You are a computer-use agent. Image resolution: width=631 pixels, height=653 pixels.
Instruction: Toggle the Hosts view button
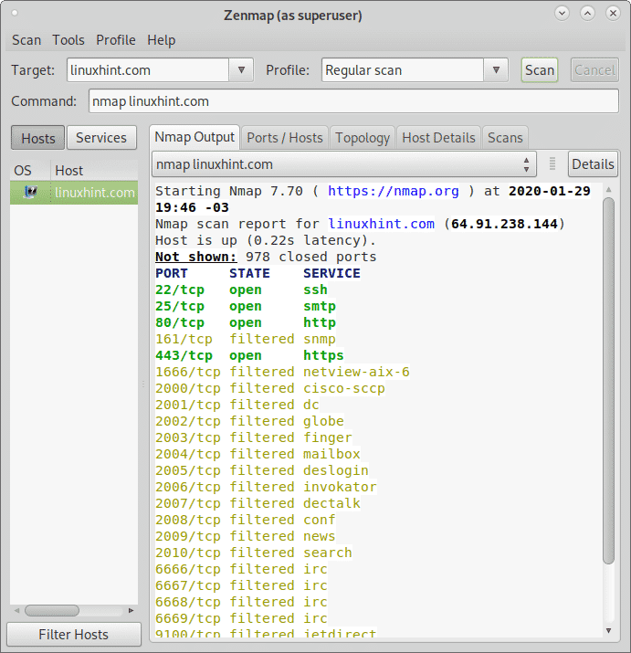click(x=37, y=138)
